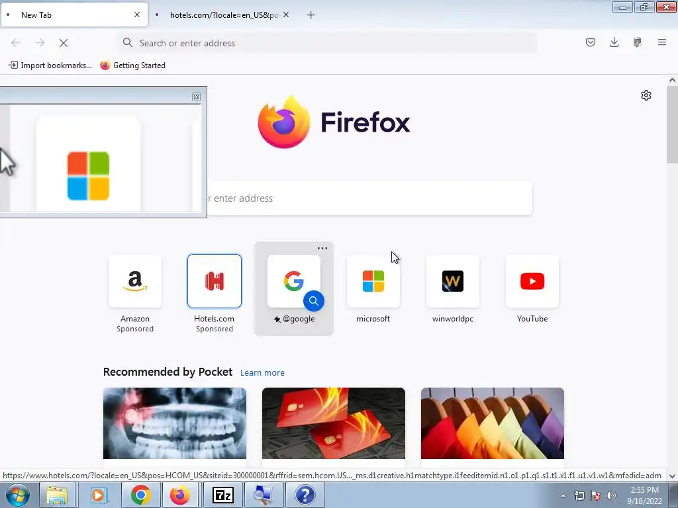
Task: Open the Save to Pocket icon
Action: (590, 42)
